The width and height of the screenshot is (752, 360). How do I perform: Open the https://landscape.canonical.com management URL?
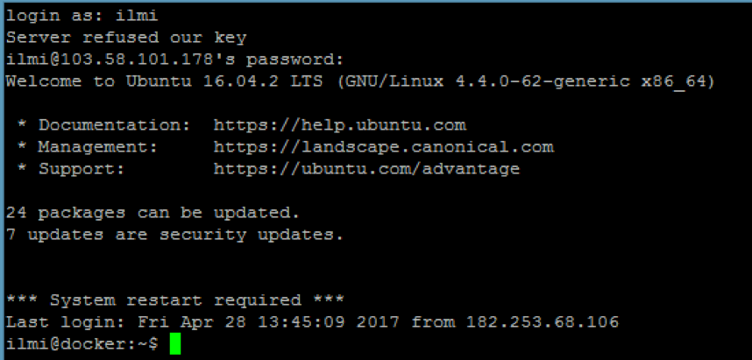[x=384, y=147]
